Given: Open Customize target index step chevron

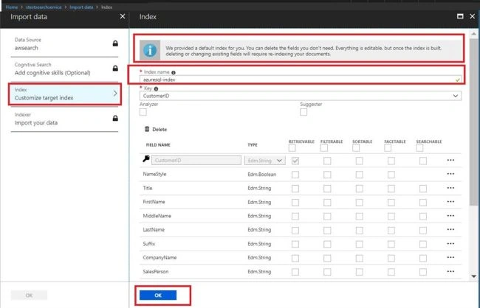Looking at the screenshot, I should click(115, 93).
